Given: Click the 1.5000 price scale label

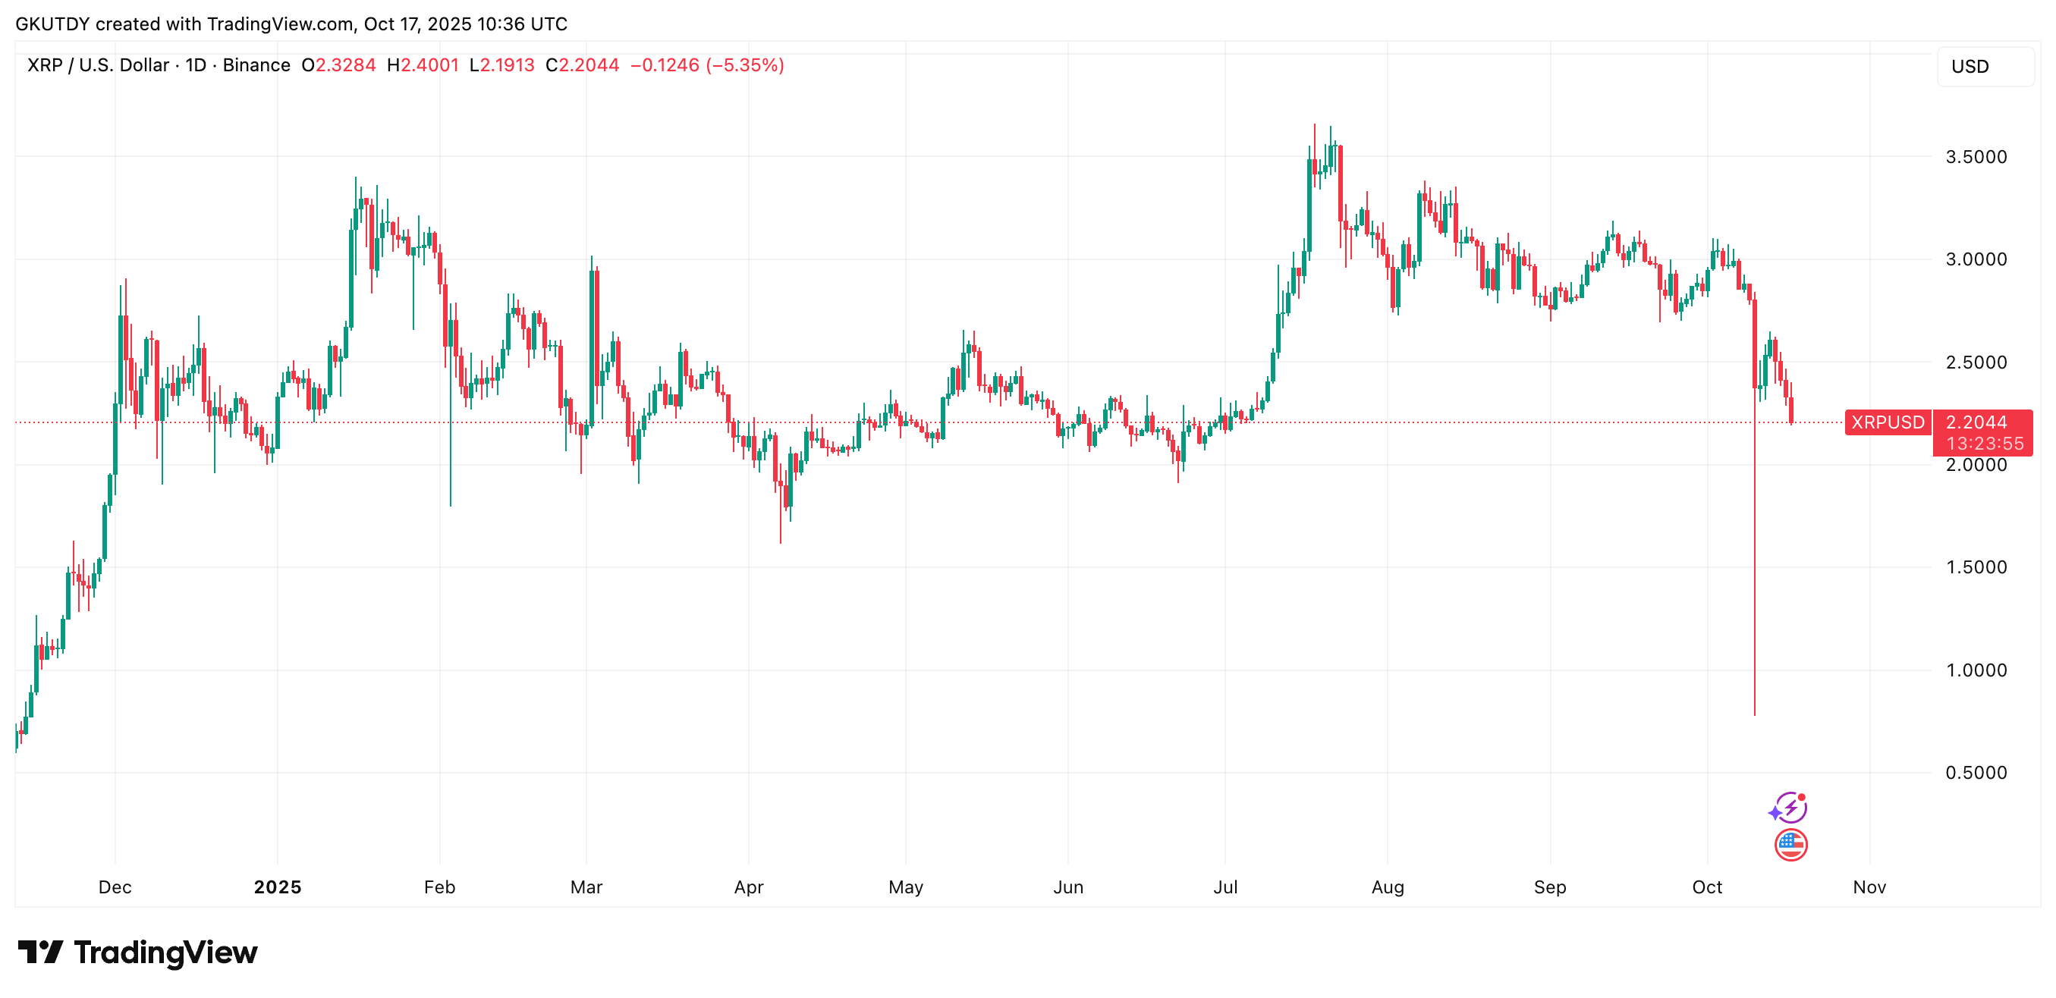Looking at the screenshot, I should point(1976,567).
